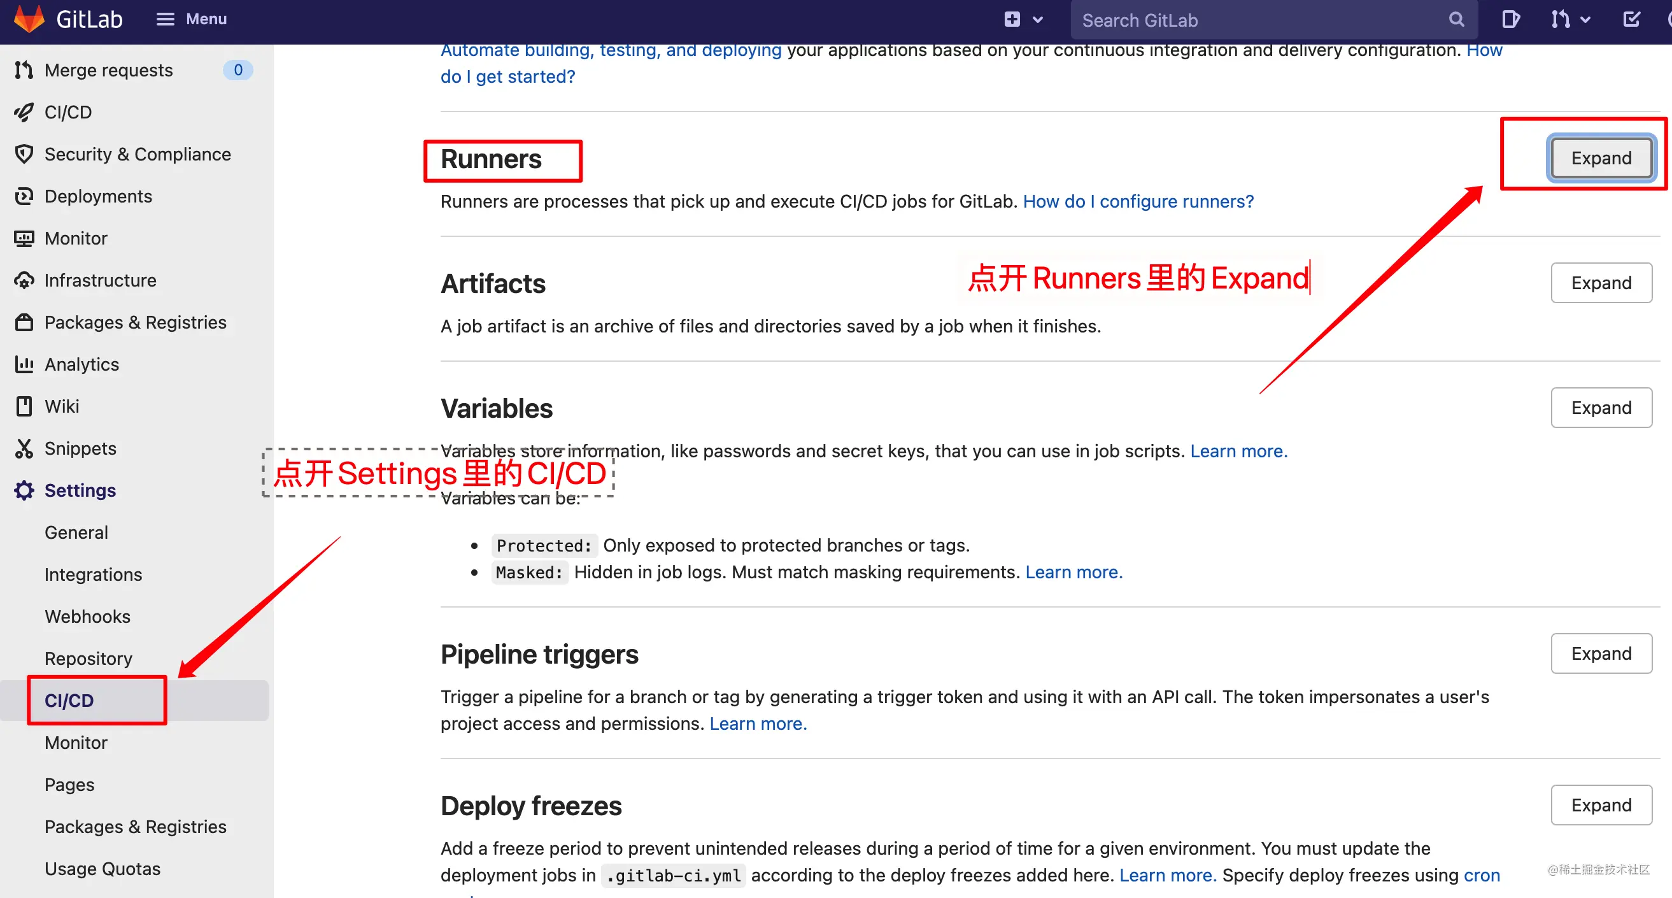1672x898 pixels.
Task: Click the Security & Compliance shield icon
Action: pos(24,154)
